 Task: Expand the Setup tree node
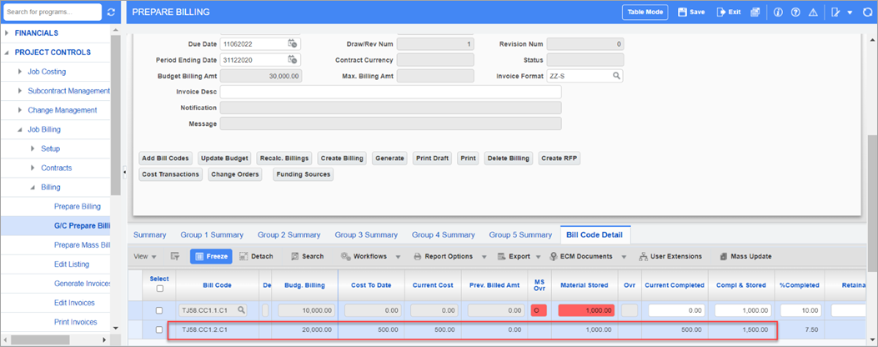33,148
